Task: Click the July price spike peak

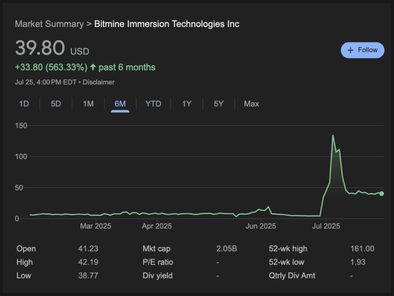Action: [333, 136]
